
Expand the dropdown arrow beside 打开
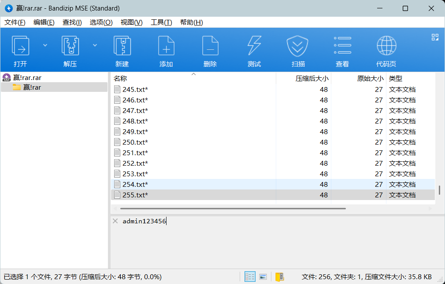[x=45, y=45]
